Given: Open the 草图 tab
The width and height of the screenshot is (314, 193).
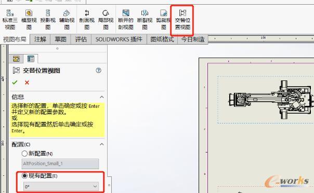Looking at the screenshot, I should click(60, 39).
